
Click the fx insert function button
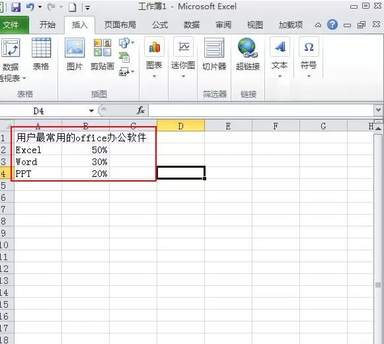[141, 110]
